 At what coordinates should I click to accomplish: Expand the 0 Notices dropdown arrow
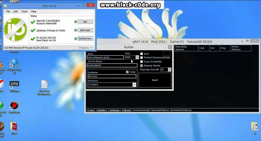coord(91,48)
